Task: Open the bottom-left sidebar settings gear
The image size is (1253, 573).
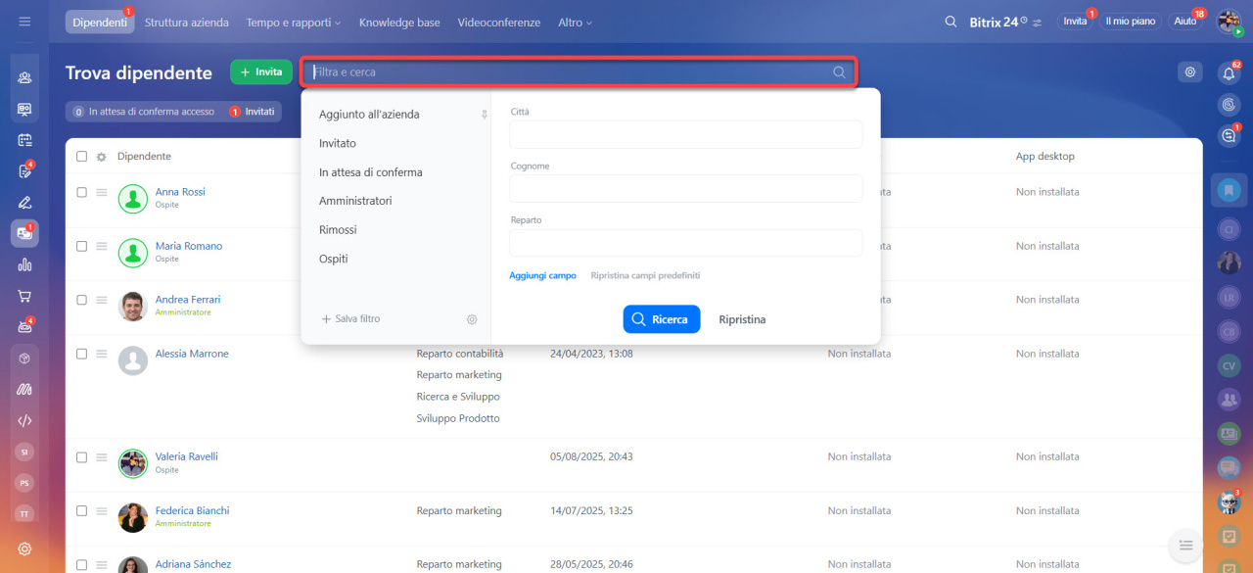Action: pos(24,549)
